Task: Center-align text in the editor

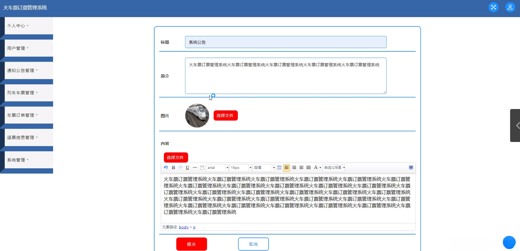Action: point(301,168)
